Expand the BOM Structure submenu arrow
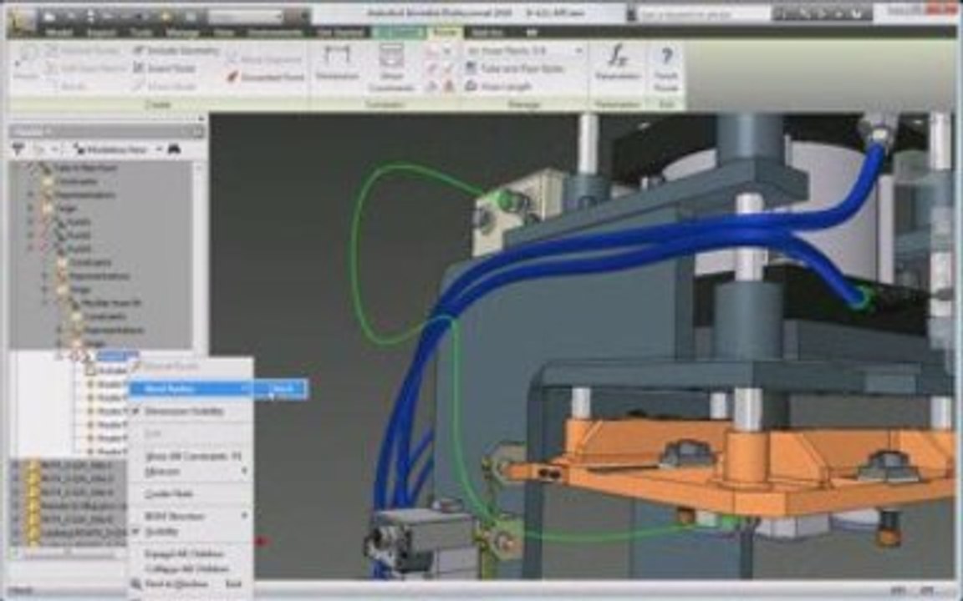Screen dimensions: 963x601 pyautogui.click(x=244, y=516)
